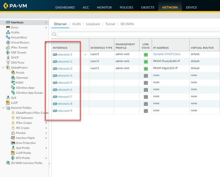Open ethernet1/5 interface settings
The height and width of the screenshot is (177, 220).
(x=64, y=82)
